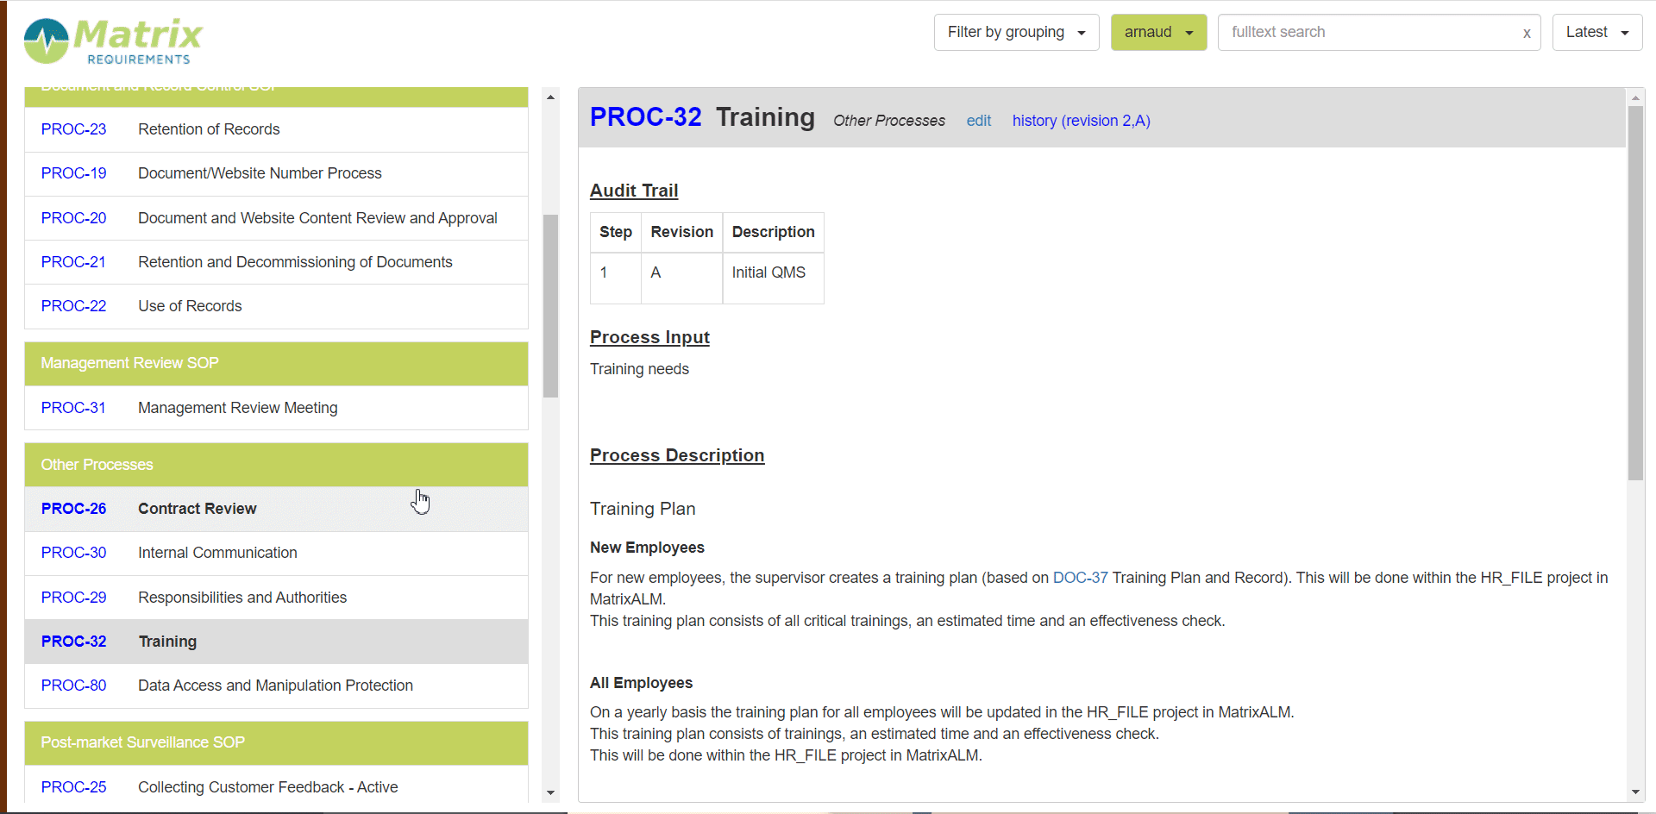Select PROC-31 Management Review Meeting
1656x814 pixels.
point(237,408)
